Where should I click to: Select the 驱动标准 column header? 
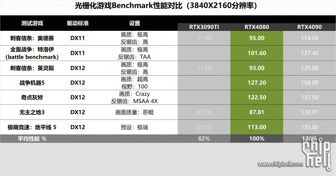(x=77, y=23)
